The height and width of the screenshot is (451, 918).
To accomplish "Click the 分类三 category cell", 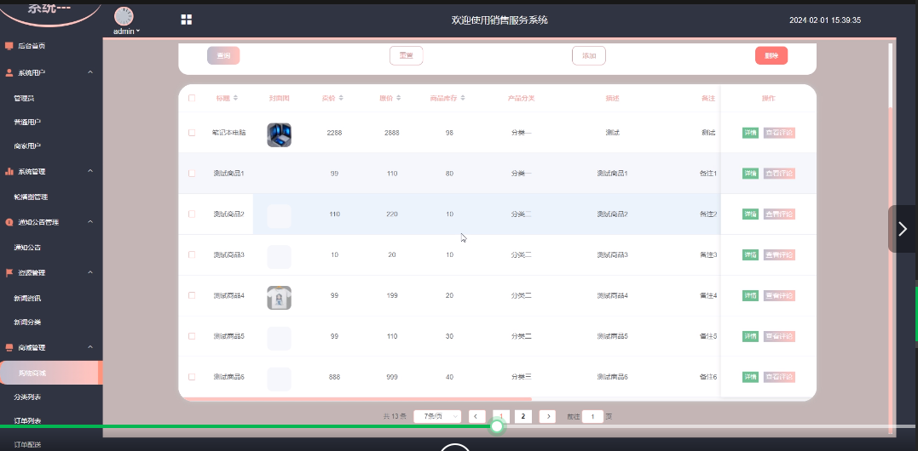I will (x=521, y=377).
